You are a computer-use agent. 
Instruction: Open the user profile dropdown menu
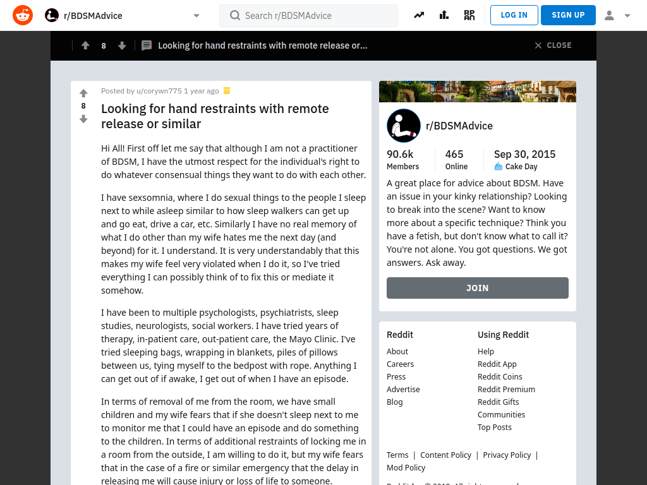coord(617,15)
